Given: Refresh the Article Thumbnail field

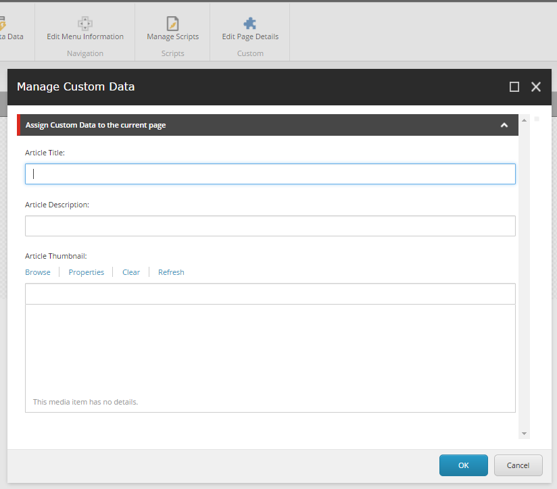Looking at the screenshot, I should (171, 272).
